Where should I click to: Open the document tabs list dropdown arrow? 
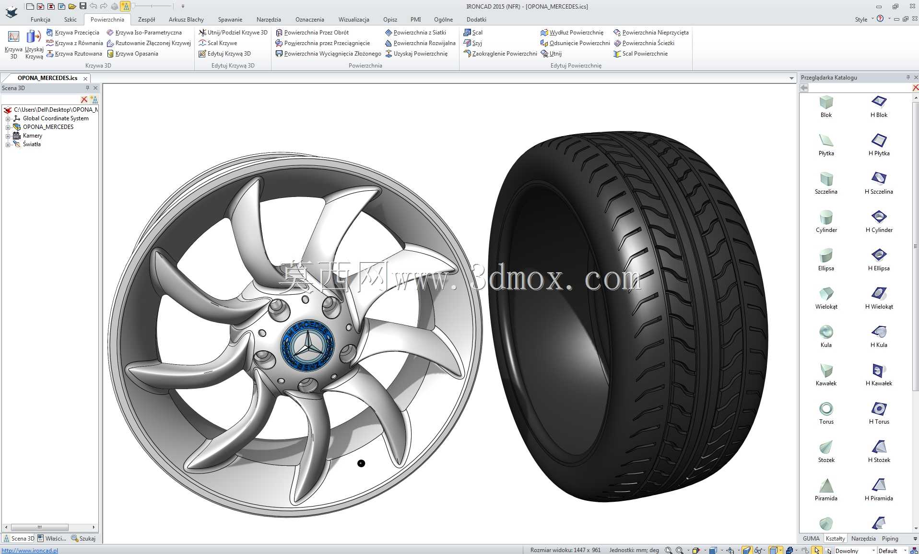(x=791, y=78)
